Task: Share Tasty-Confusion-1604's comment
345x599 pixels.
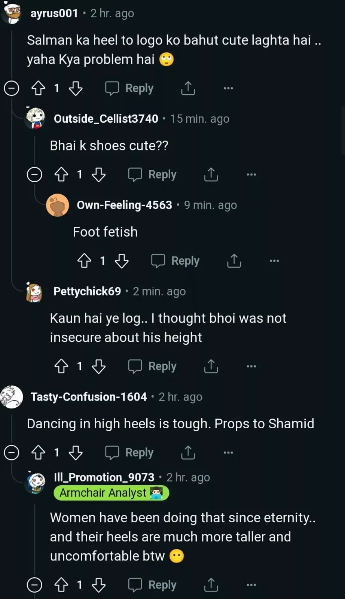Action: pos(188,453)
